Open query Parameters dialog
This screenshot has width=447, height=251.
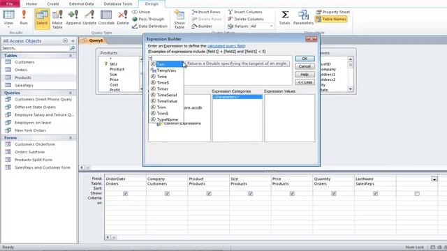coord(303,17)
